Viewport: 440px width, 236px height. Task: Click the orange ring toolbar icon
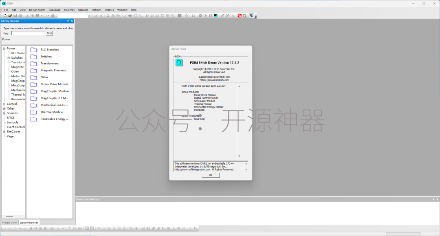[x=245, y=16]
